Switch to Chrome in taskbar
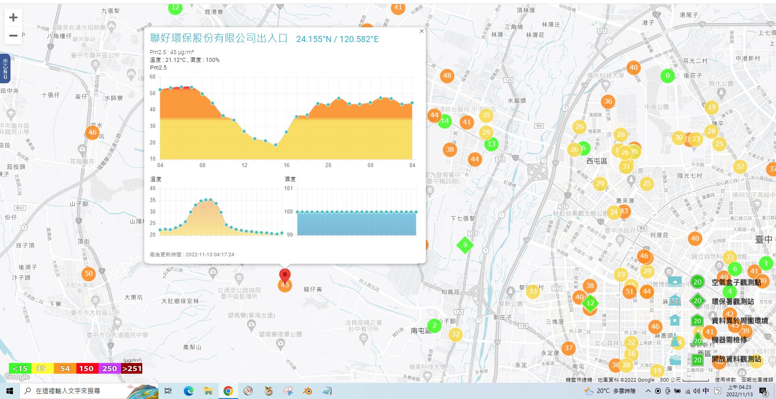 pos(228,391)
